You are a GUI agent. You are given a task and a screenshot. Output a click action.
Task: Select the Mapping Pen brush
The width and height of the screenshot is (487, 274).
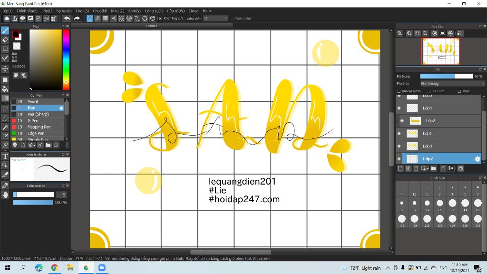[38, 127]
